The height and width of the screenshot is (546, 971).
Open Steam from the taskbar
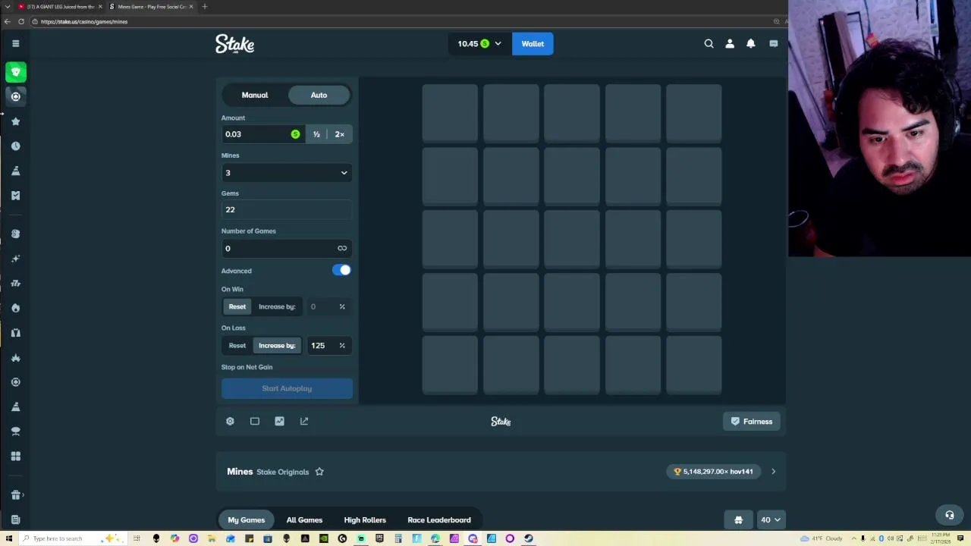[529, 538]
